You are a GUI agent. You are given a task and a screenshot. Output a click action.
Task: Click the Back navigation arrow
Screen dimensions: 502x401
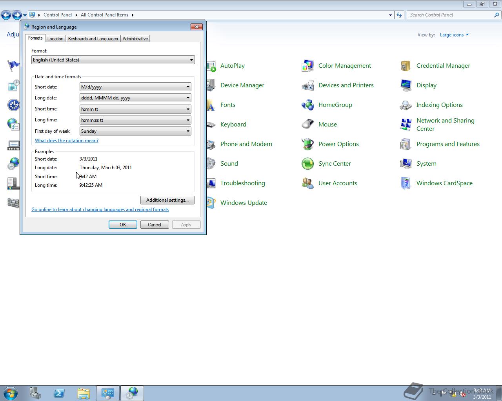tap(6, 15)
